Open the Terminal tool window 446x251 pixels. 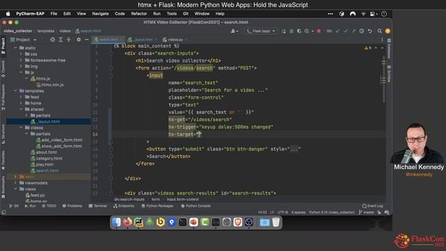[x=98, y=206]
